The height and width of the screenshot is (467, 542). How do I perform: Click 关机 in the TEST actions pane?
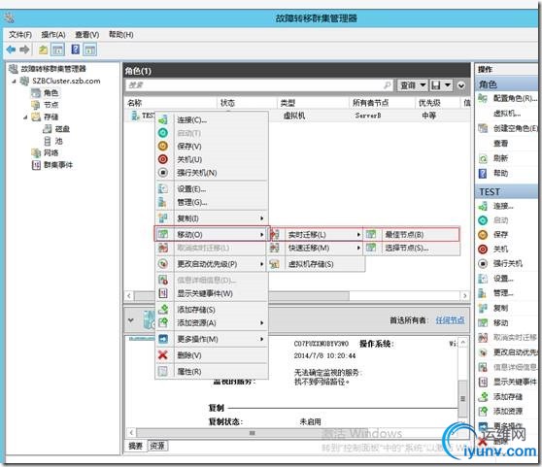point(500,249)
